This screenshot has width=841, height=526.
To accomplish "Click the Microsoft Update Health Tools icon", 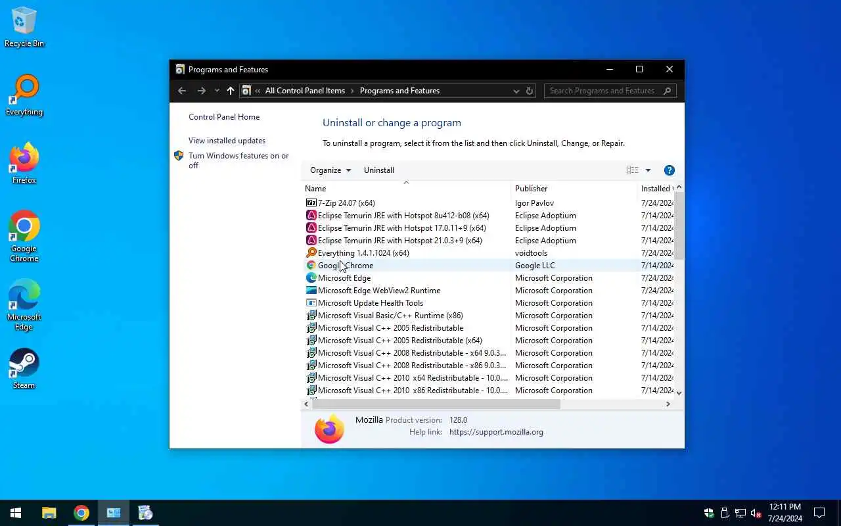I will (x=311, y=303).
